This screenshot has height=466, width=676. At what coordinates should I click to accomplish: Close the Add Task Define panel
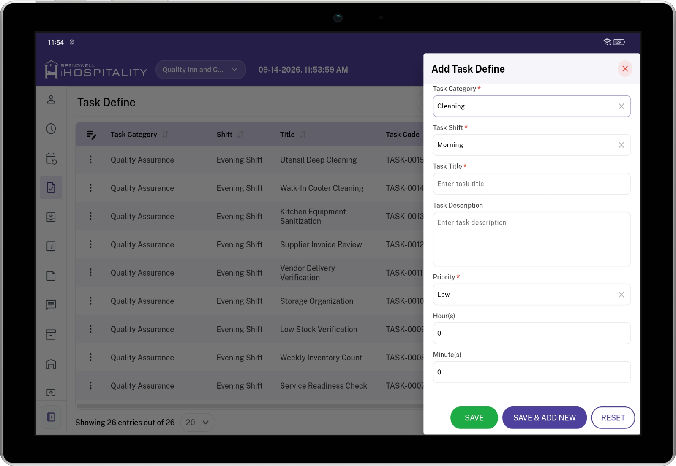625,69
